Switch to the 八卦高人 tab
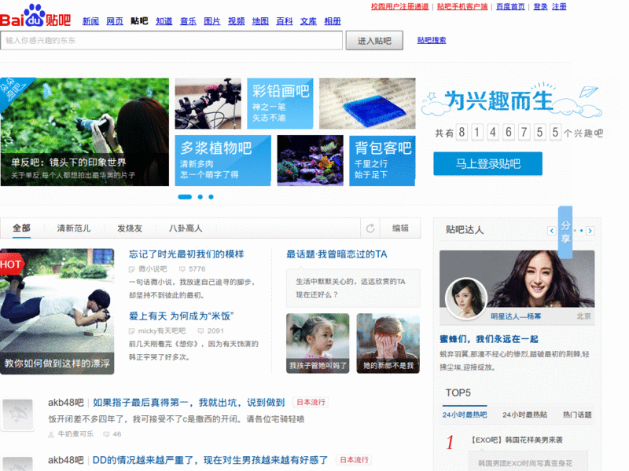 click(x=186, y=228)
